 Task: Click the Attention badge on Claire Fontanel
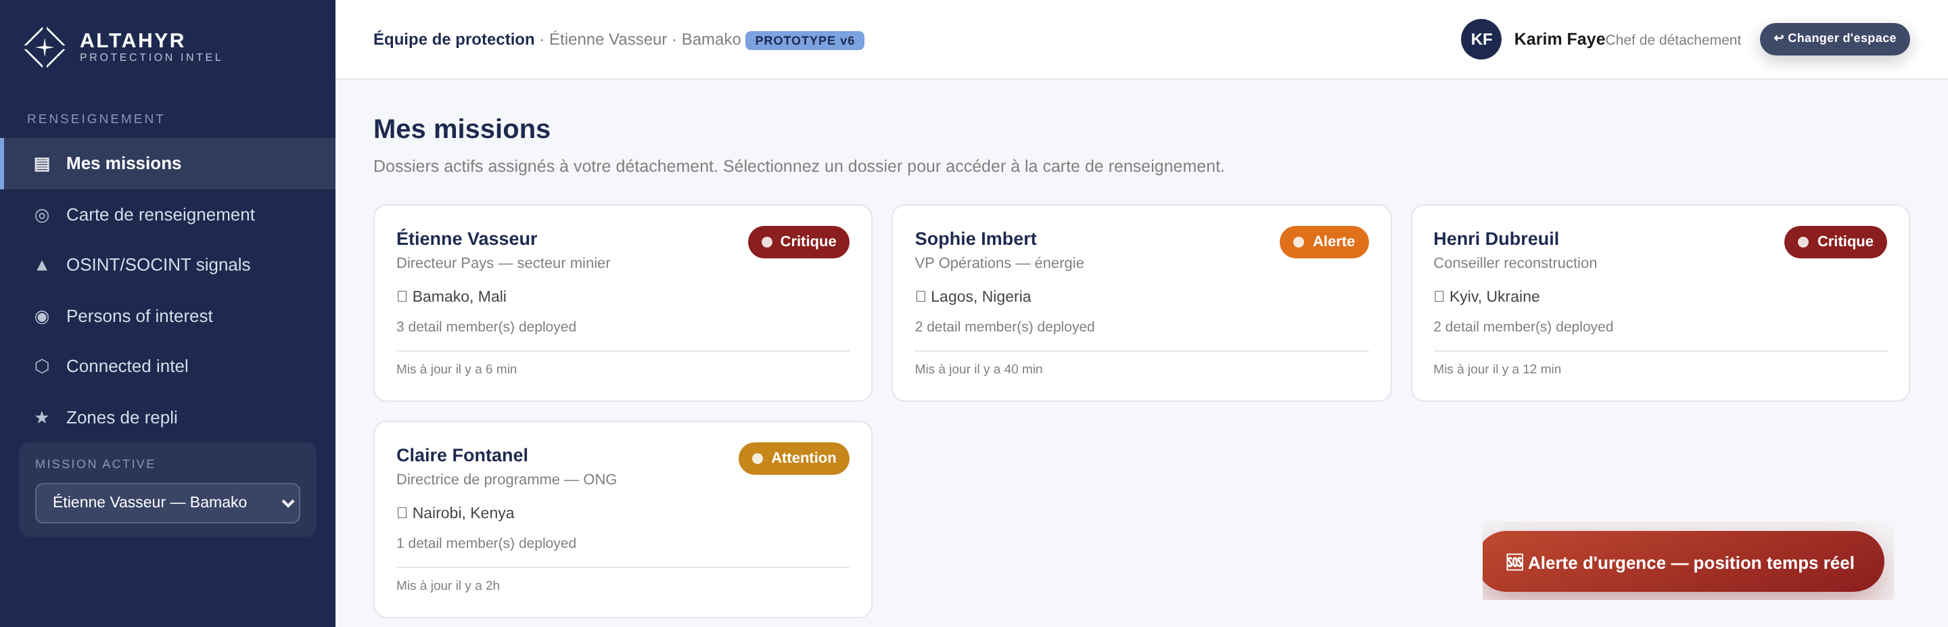[x=793, y=459]
